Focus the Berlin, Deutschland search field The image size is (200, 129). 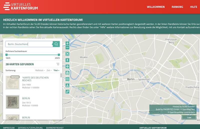[29, 44]
